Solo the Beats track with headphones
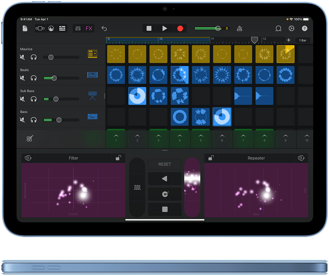Viewport: 329px width, 276px height. coord(33,78)
